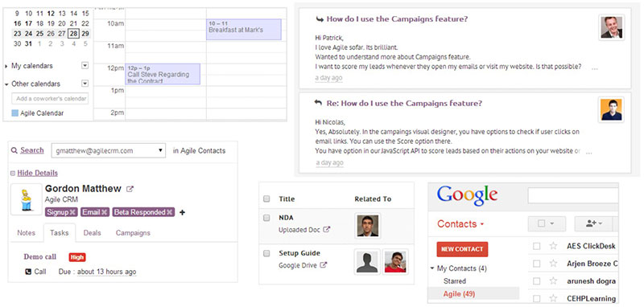Switch to the Tasks tab
The image size is (644, 307).
coord(60,233)
